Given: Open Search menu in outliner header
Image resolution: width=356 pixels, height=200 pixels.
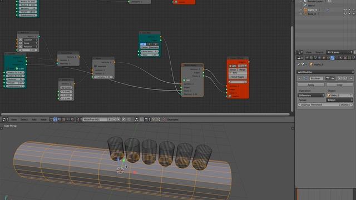Looking at the screenshot, I should point(319,52).
